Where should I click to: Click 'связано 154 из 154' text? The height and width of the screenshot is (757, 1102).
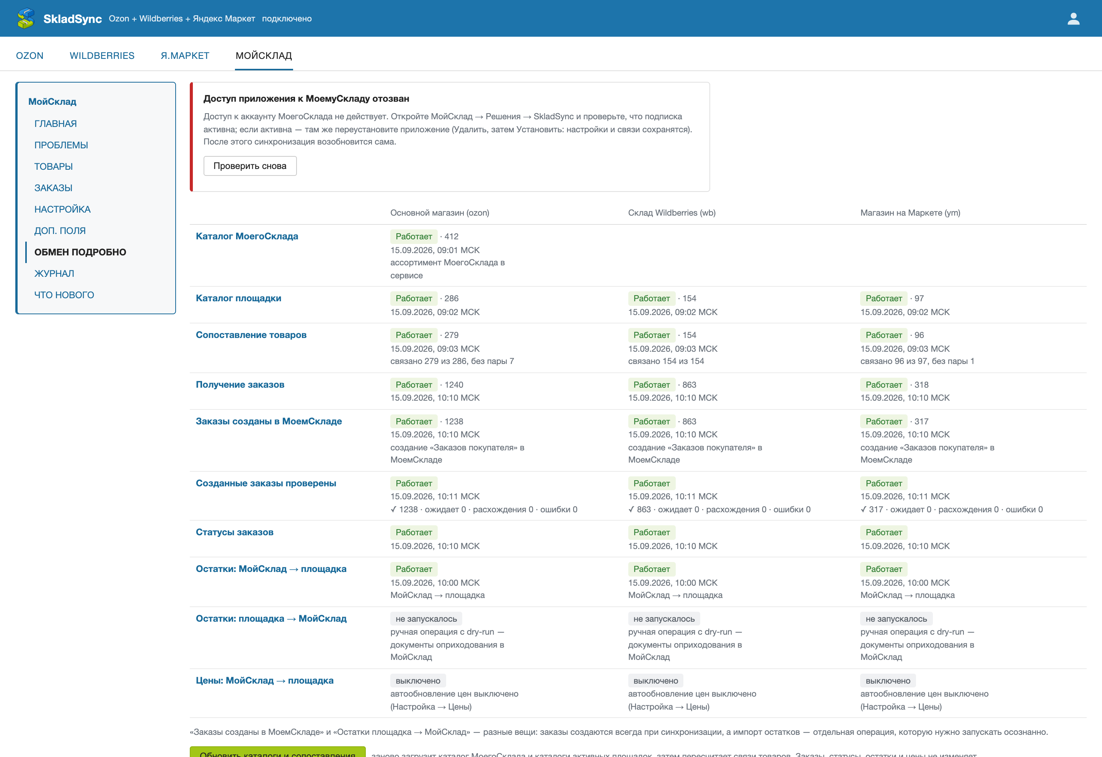click(x=666, y=361)
